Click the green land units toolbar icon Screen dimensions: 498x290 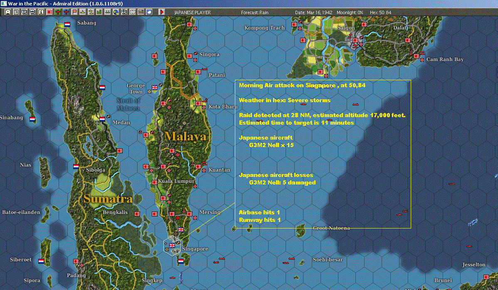tap(99, 12)
